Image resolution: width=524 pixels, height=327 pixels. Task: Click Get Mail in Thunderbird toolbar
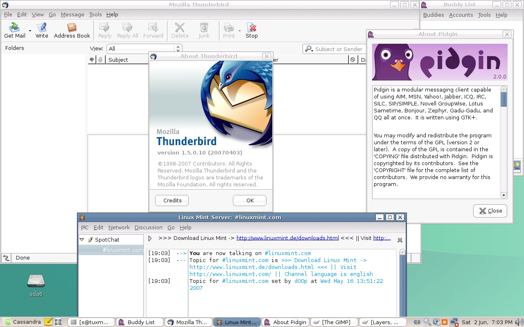point(15,31)
